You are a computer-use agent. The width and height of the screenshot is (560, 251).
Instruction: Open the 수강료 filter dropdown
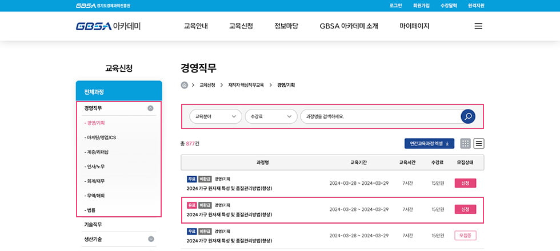(271, 116)
